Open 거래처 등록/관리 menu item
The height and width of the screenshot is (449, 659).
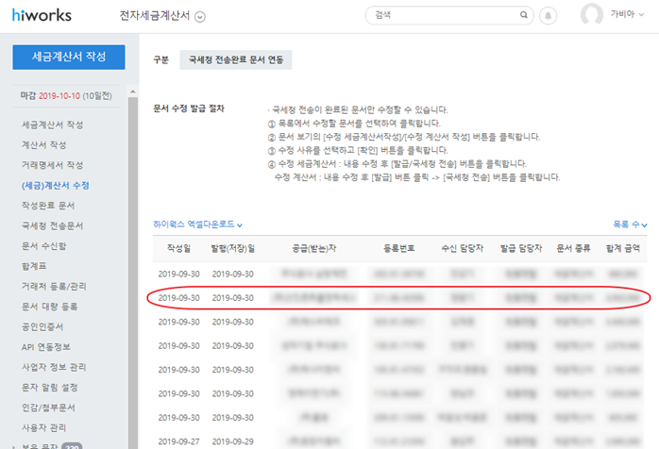54,286
